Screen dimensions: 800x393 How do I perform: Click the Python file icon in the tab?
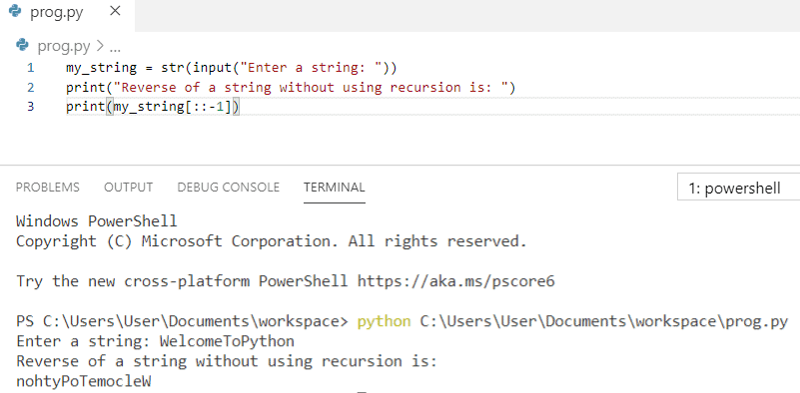(15, 11)
